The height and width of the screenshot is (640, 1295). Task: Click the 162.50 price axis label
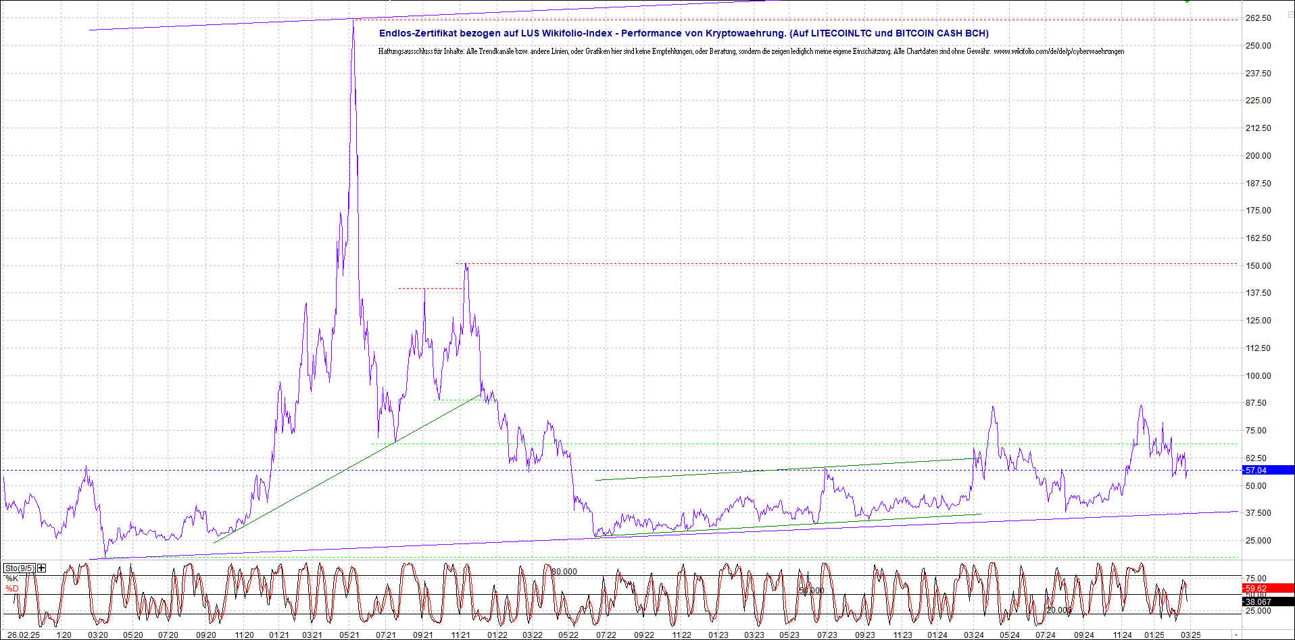tap(1258, 238)
